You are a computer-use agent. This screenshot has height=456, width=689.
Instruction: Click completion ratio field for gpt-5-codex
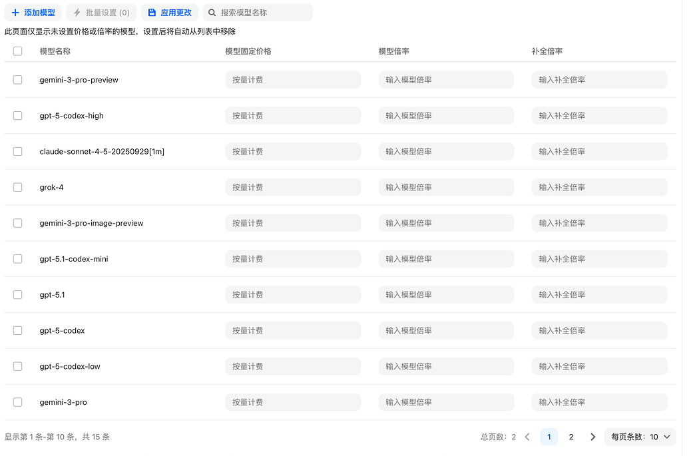pyautogui.click(x=599, y=330)
